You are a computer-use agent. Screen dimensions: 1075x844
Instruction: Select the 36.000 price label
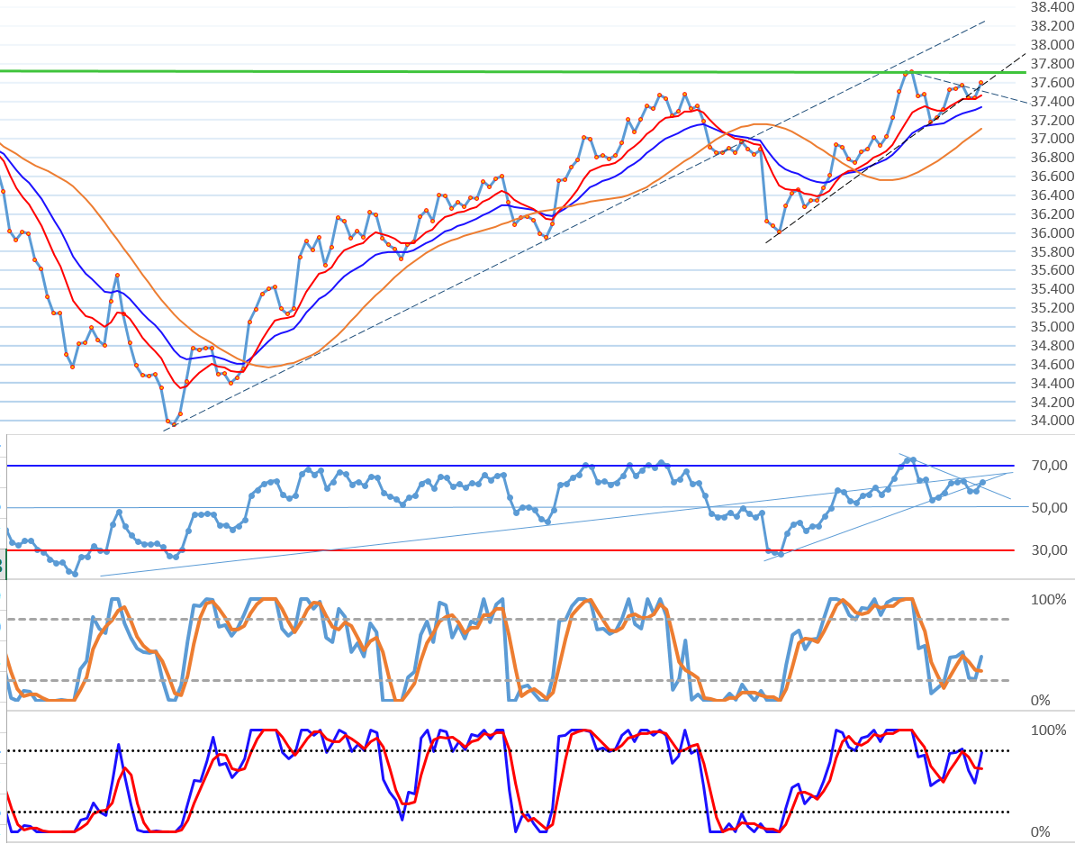coord(1052,232)
